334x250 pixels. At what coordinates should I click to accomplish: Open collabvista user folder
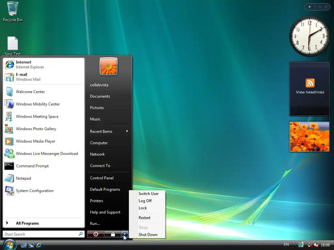[109, 85]
